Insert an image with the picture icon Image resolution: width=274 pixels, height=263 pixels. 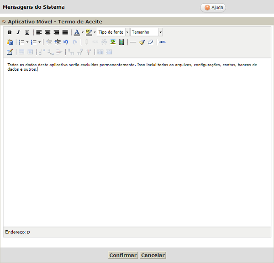point(113,42)
